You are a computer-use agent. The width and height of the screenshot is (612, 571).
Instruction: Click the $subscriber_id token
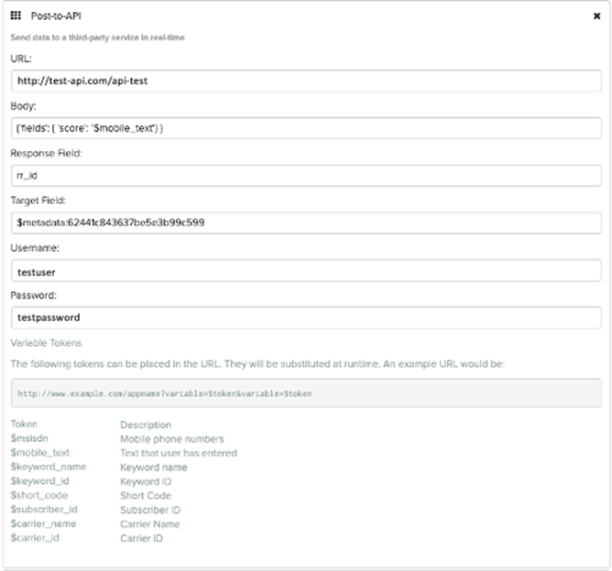click(43, 510)
